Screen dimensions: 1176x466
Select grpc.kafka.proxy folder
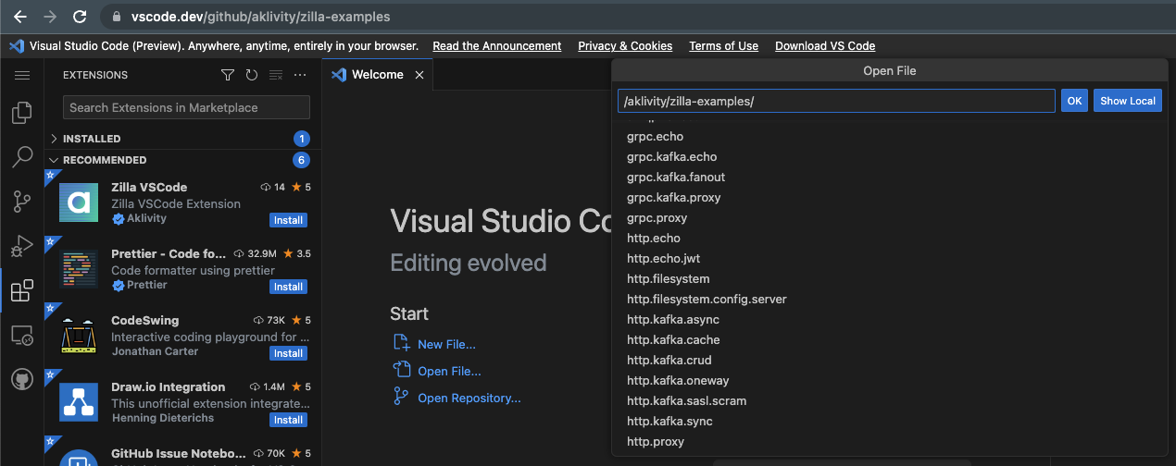(x=889, y=198)
